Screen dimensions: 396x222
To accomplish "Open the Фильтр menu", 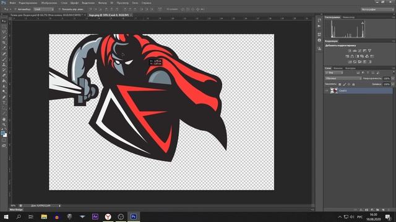I will [102, 2].
